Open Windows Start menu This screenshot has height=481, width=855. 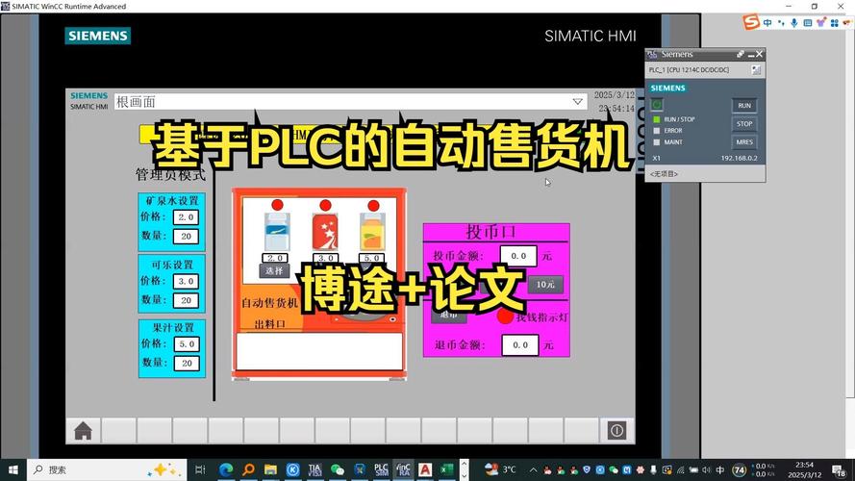(x=13, y=469)
